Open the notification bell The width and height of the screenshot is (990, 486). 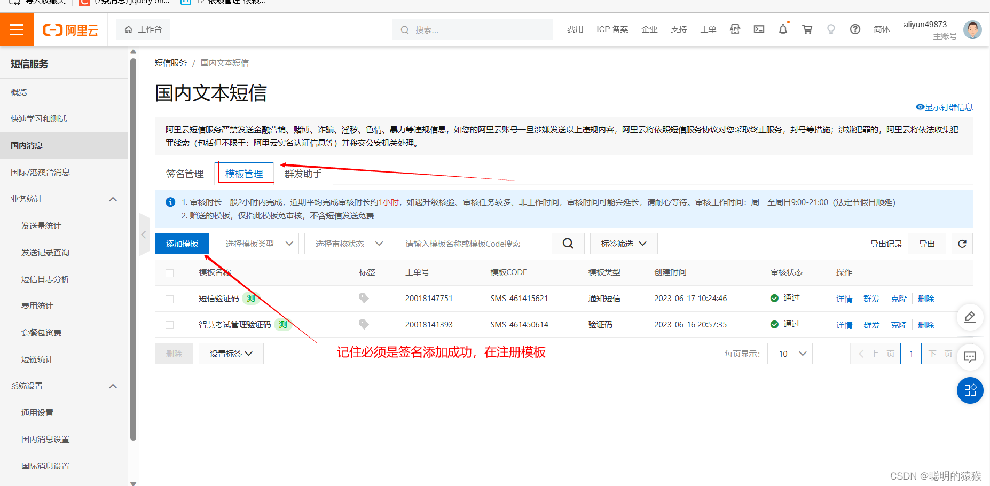pos(783,29)
